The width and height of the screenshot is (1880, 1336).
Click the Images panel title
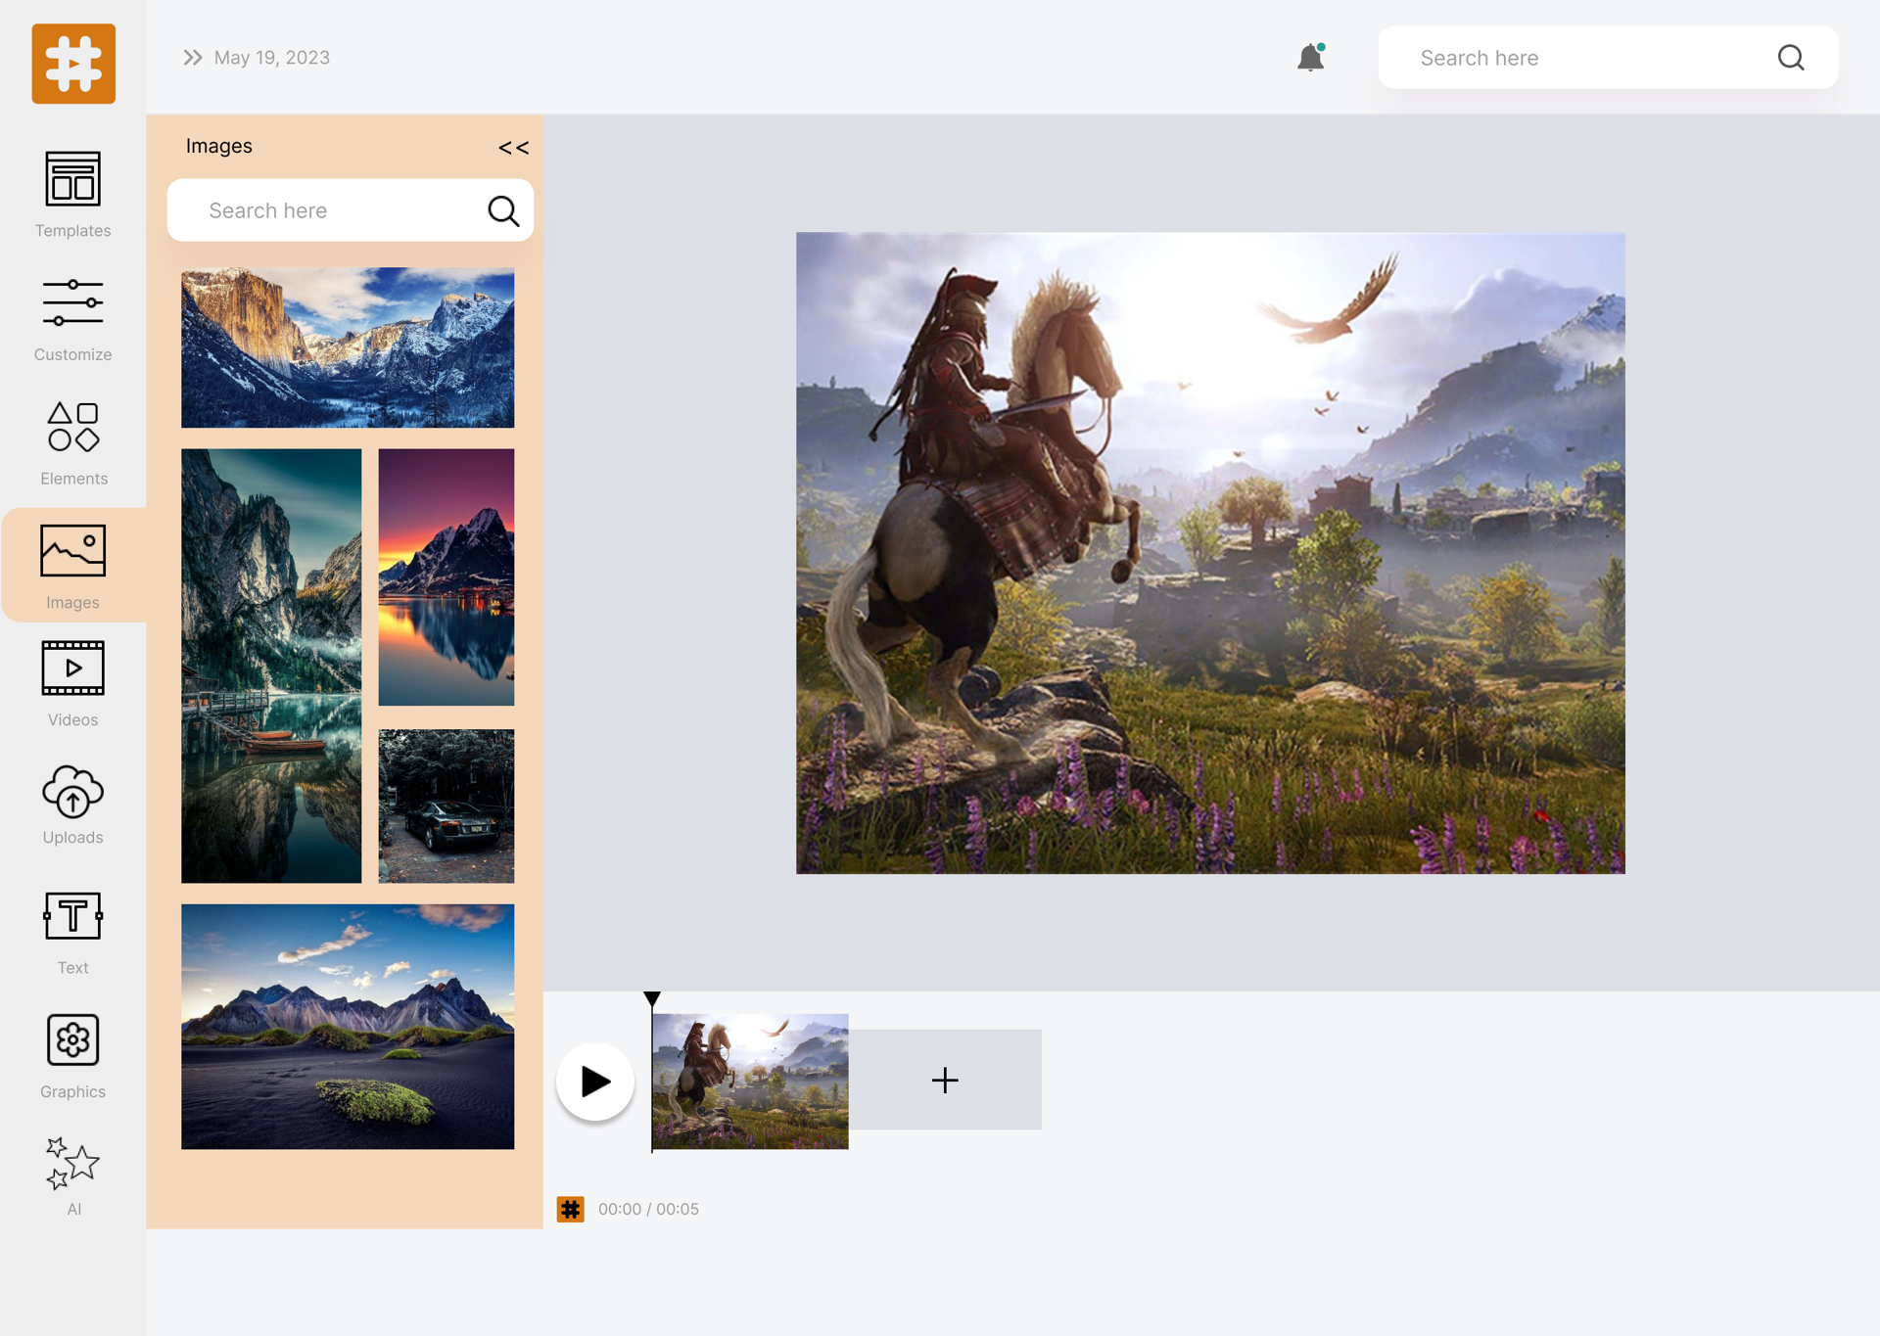219,146
